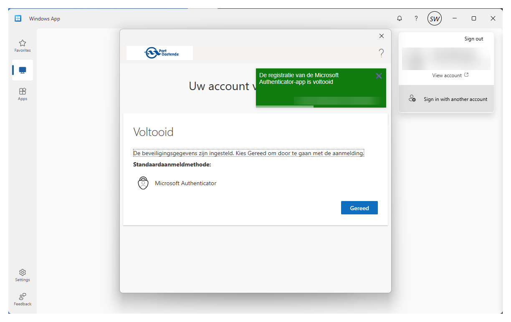Click the beveiligingsgegevens instruction text
511x322 pixels.
pyautogui.click(x=248, y=153)
